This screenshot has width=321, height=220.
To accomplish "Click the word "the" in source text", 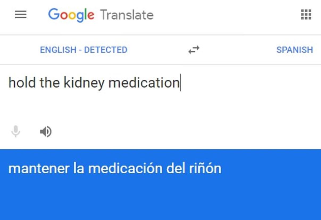I will click(49, 83).
